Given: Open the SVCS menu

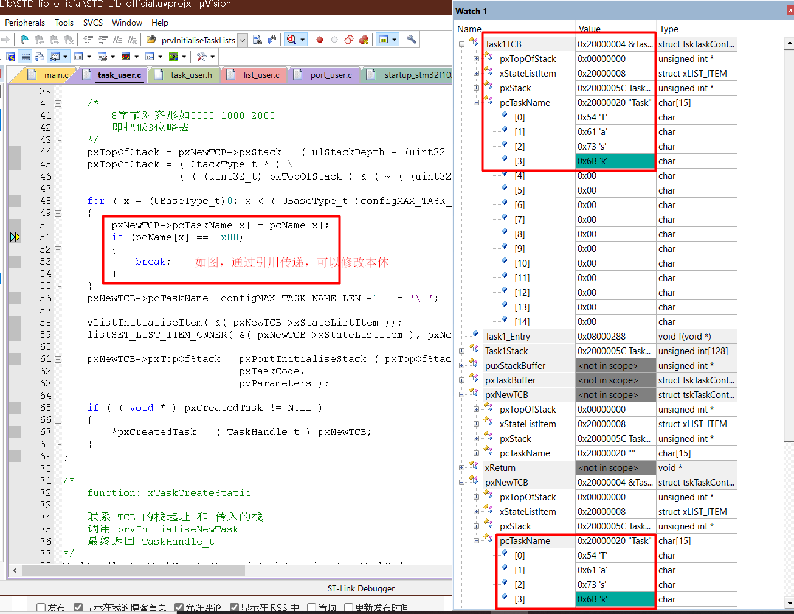Looking at the screenshot, I should point(93,23).
